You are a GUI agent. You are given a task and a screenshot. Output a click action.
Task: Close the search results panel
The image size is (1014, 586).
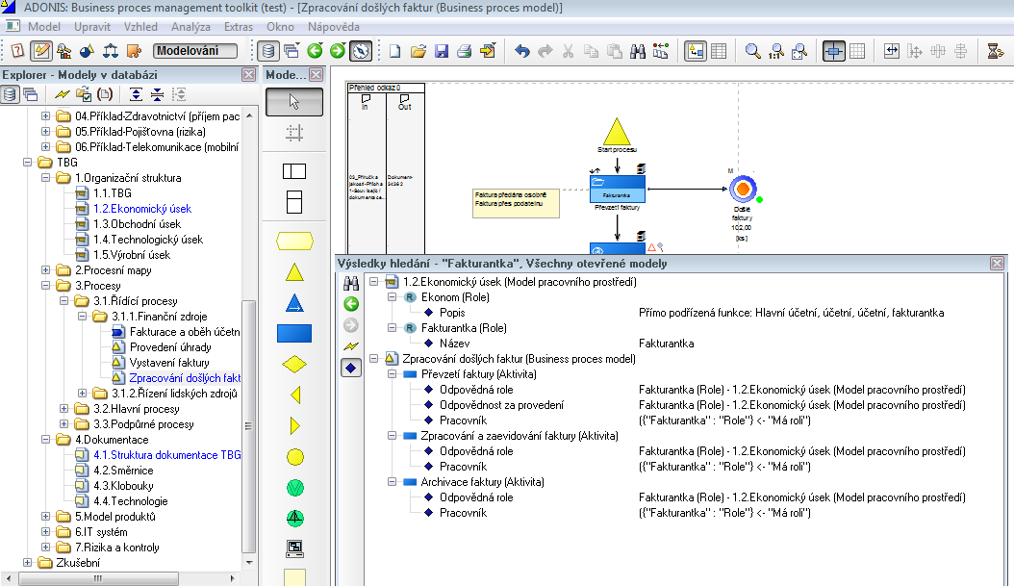(x=997, y=264)
